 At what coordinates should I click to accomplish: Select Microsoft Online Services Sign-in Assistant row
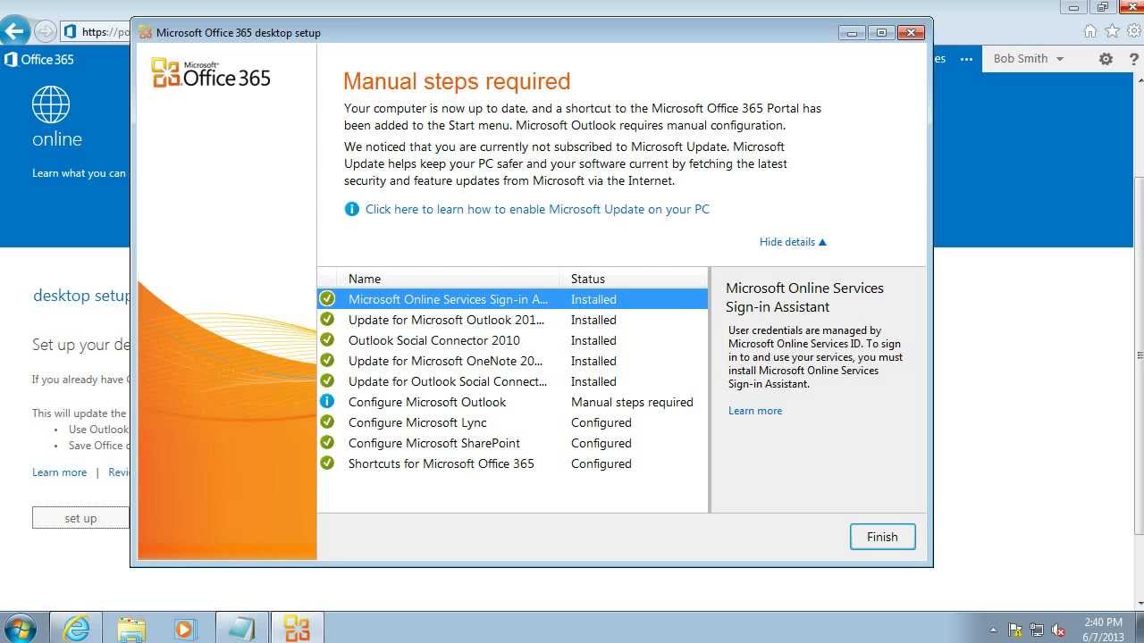(512, 299)
